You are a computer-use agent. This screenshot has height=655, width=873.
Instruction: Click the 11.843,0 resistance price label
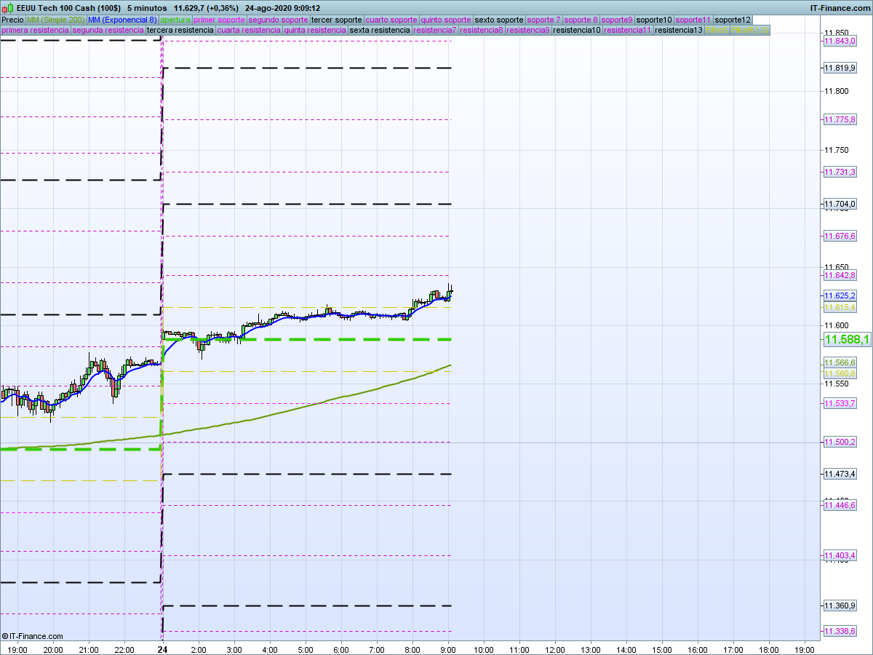click(x=840, y=41)
